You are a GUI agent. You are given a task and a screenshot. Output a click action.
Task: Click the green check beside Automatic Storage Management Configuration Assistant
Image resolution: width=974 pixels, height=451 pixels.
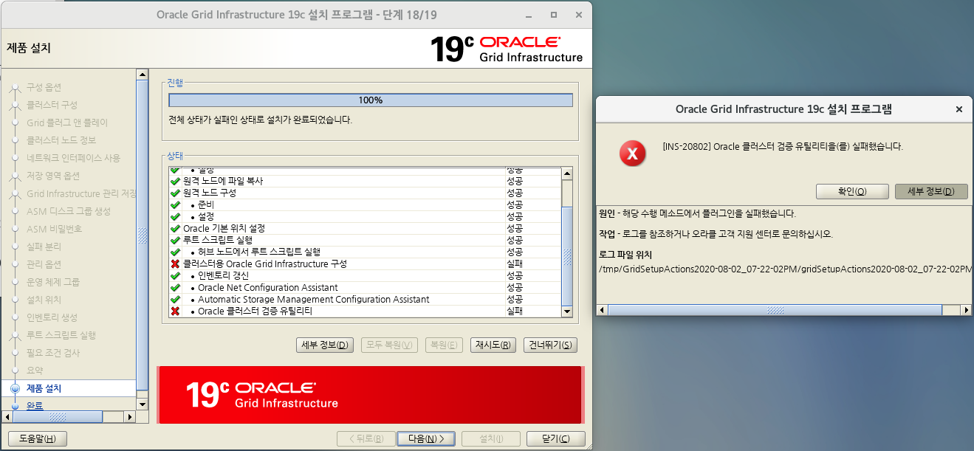pos(175,299)
